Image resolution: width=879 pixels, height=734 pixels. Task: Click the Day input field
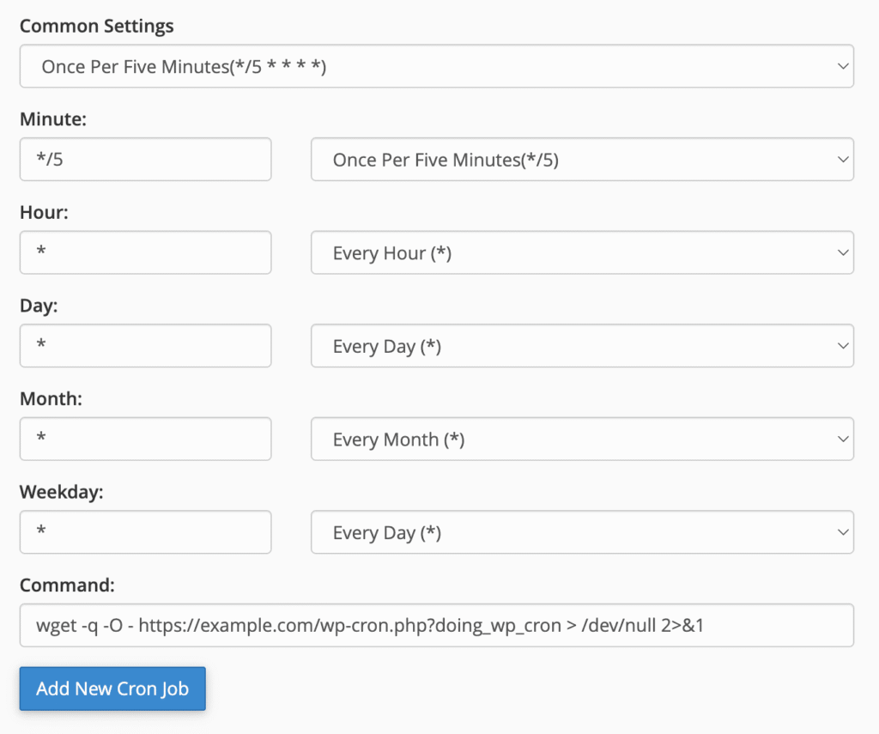pos(145,346)
